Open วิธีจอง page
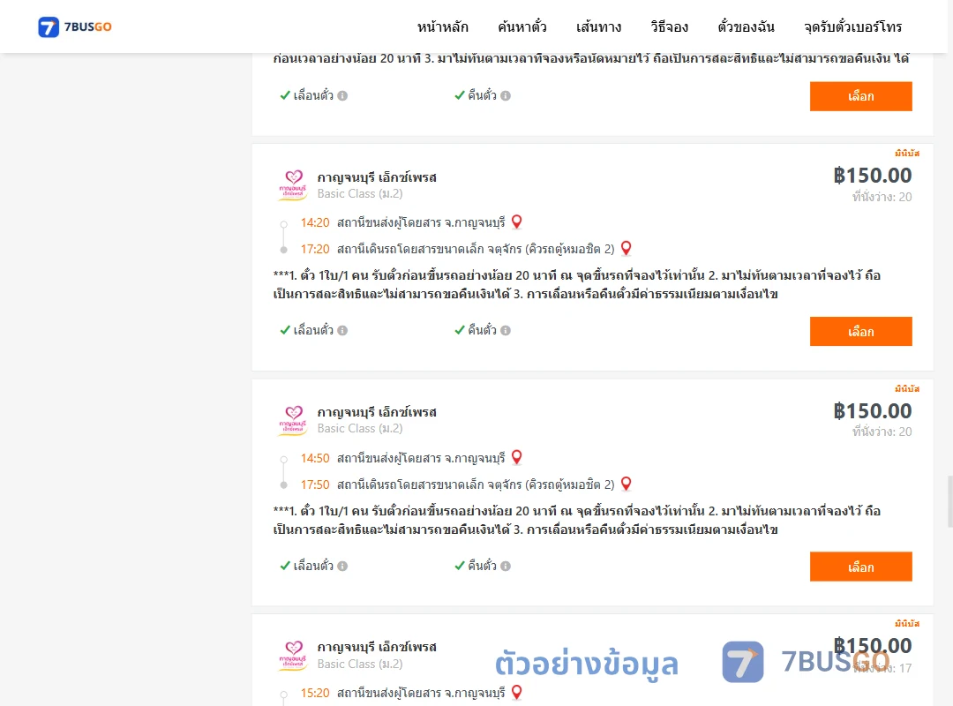 pos(669,26)
